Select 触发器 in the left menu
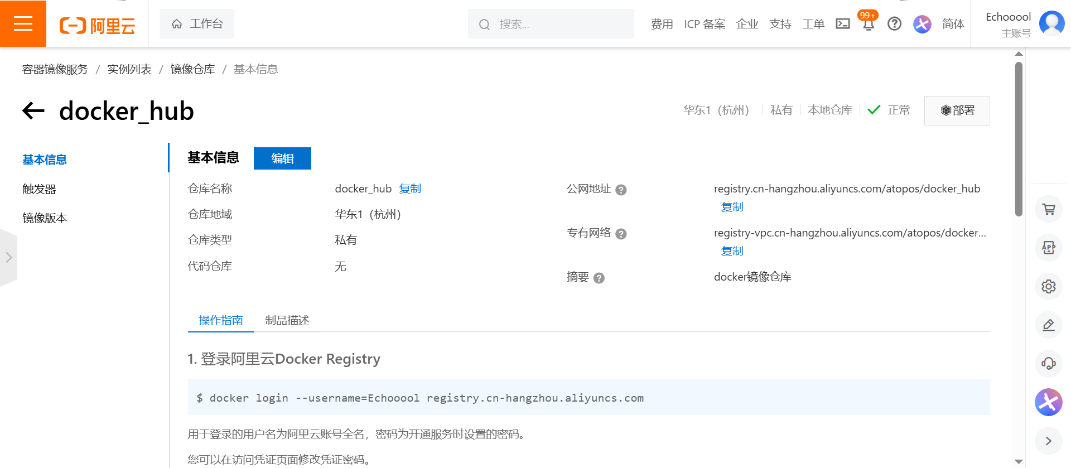 coord(39,189)
